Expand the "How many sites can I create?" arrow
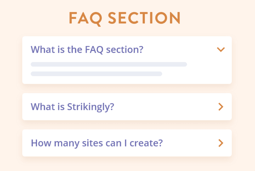 click(221, 143)
